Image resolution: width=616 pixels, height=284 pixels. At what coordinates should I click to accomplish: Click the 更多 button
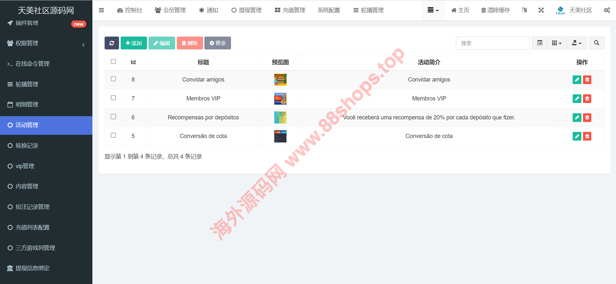(x=218, y=43)
